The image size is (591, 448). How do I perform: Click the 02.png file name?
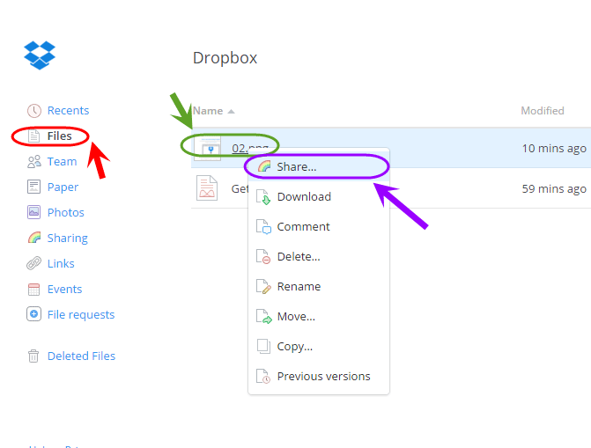(x=250, y=149)
